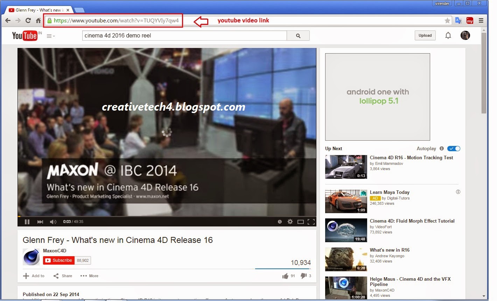Click the What's new in R16 title
This screenshot has height=301, width=497.
pyautogui.click(x=390, y=250)
